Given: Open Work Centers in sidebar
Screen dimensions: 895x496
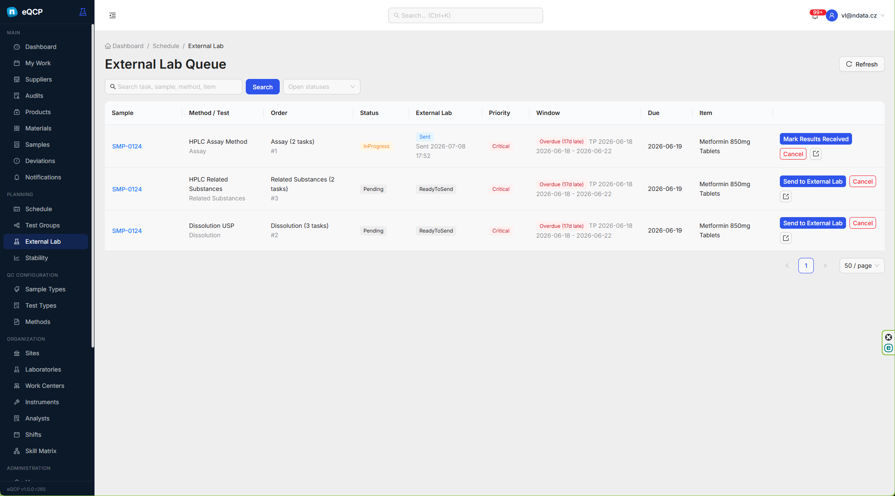Looking at the screenshot, I should tap(46, 386).
